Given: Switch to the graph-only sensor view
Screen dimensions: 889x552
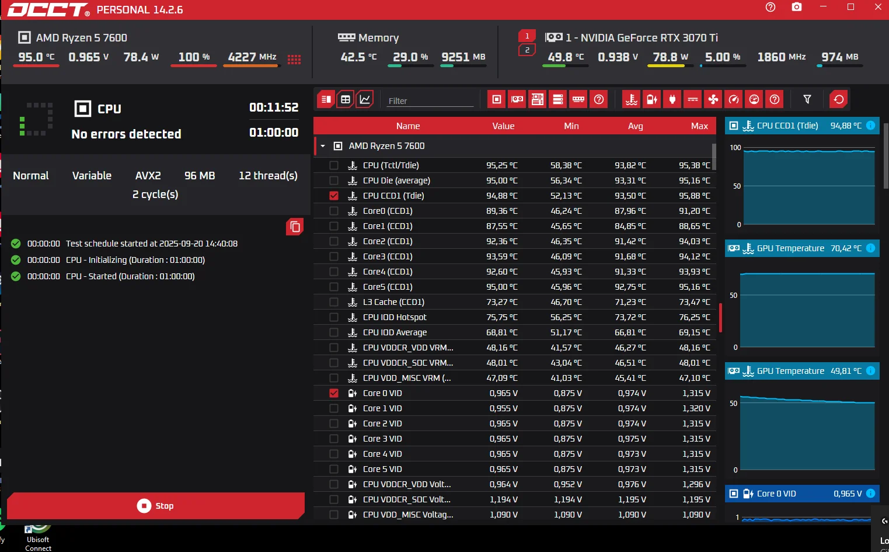Looking at the screenshot, I should (x=365, y=99).
